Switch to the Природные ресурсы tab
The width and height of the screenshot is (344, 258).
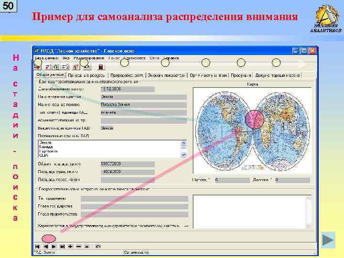(86, 75)
